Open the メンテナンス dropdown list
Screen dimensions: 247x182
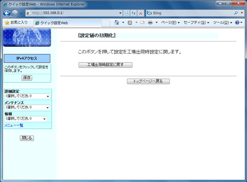point(27,108)
